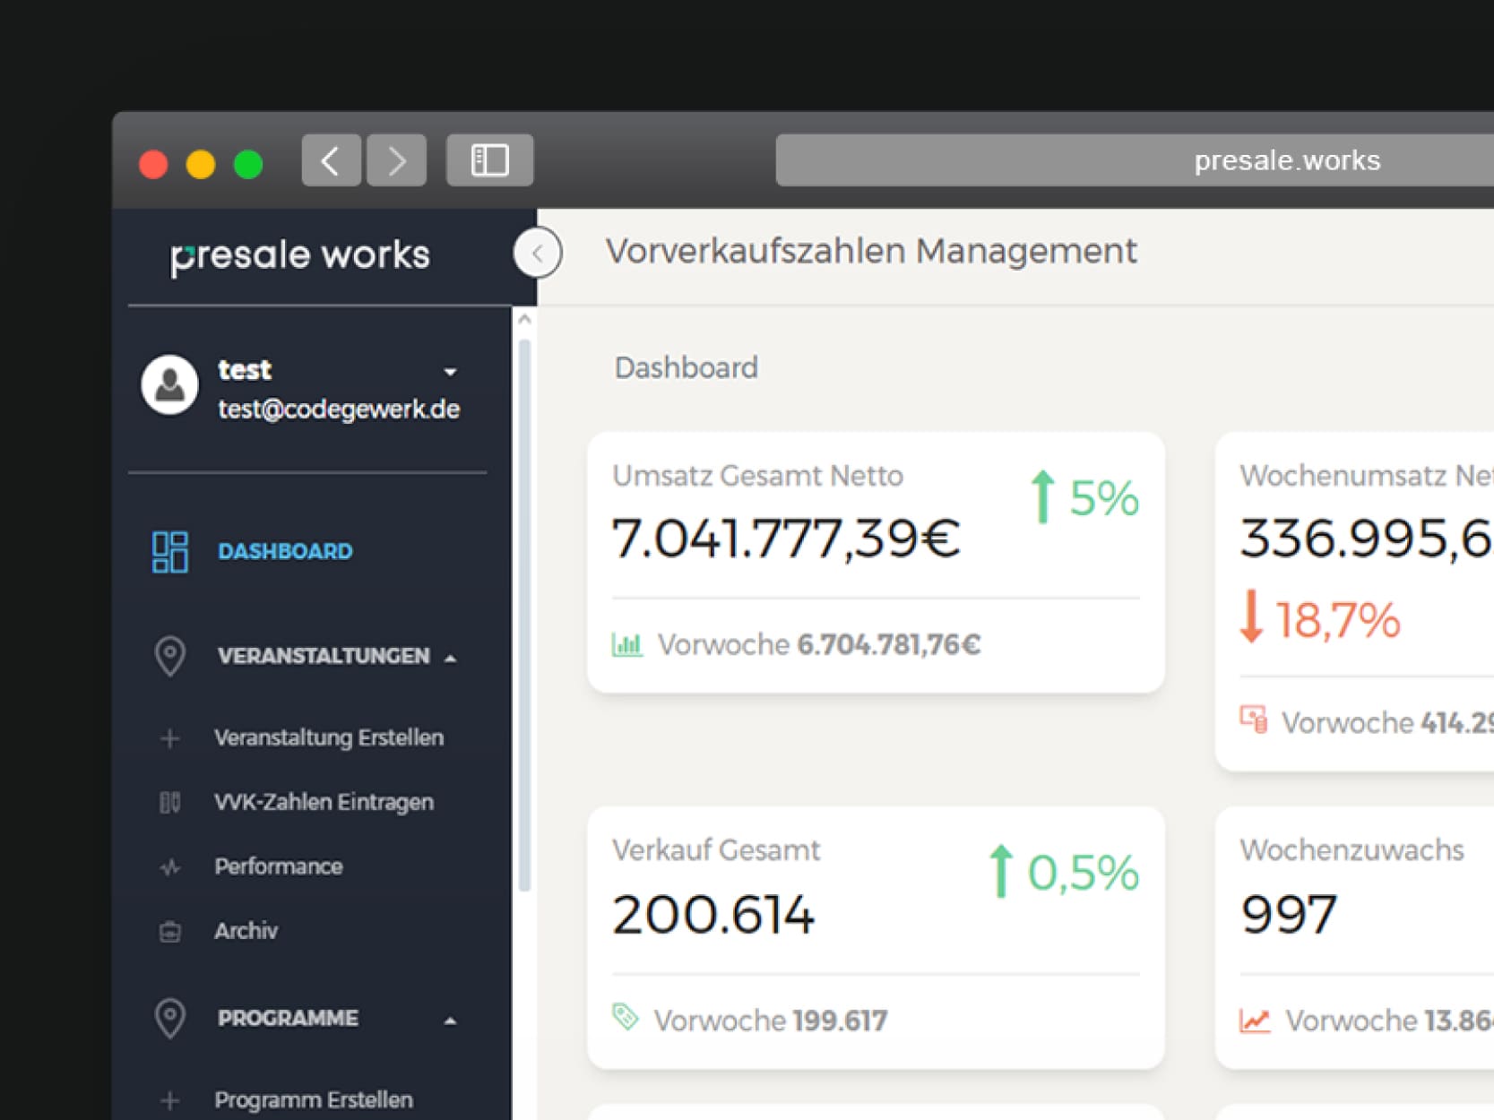Open the DASHBOARD menu item
1494x1120 pixels.
[x=285, y=551]
